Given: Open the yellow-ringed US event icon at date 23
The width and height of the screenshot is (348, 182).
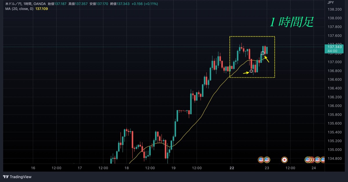Looking at the screenshot, I should coord(267,159).
